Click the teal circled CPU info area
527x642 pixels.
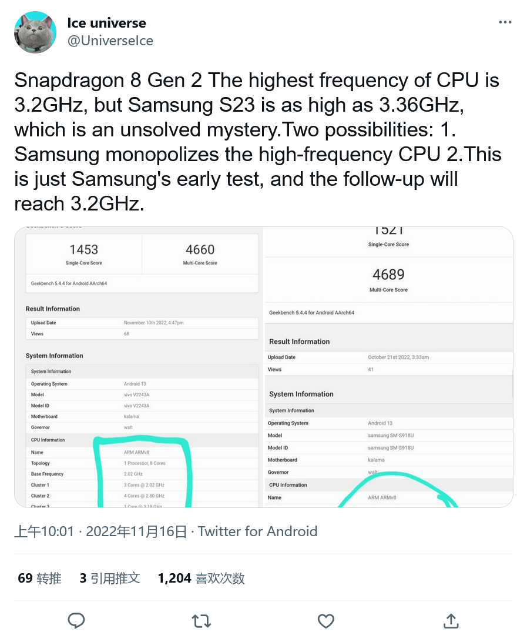tap(142, 472)
